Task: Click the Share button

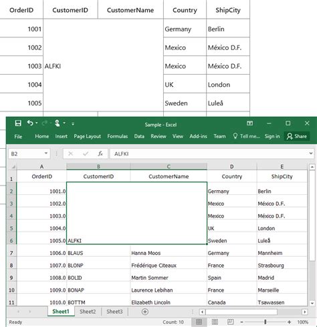Action: tap(297, 136)
